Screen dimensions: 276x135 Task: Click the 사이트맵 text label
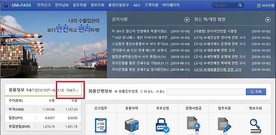point(268,5)
